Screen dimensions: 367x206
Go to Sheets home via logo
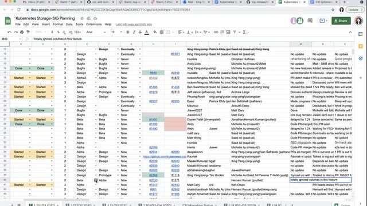click(x=7, y=21)
